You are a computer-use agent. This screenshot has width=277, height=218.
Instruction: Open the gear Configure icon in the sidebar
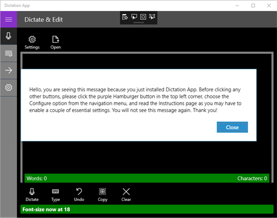click(x=9, y=87)
